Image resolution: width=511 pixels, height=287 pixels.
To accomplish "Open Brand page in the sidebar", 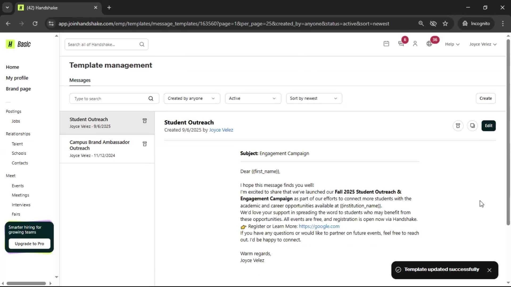I will (18, 89).
